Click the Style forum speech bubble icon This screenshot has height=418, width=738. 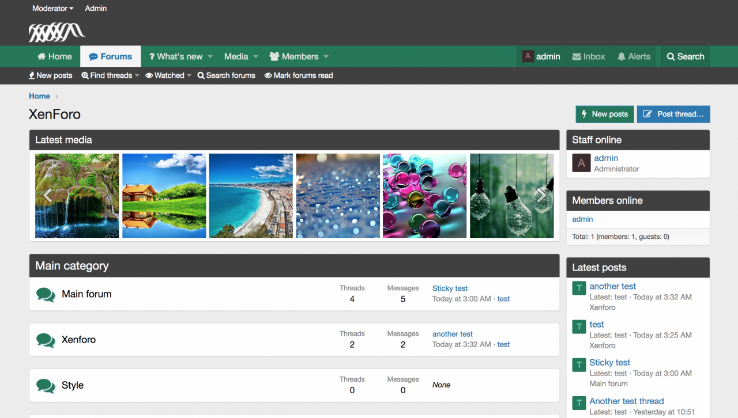[46, 386]
